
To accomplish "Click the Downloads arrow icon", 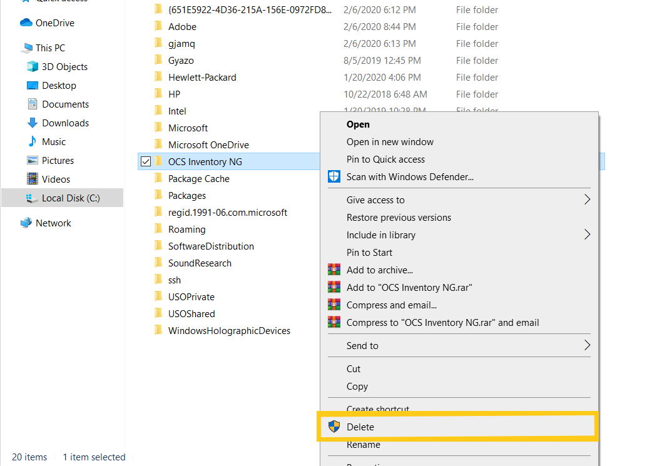I will [x=33, y=123].
